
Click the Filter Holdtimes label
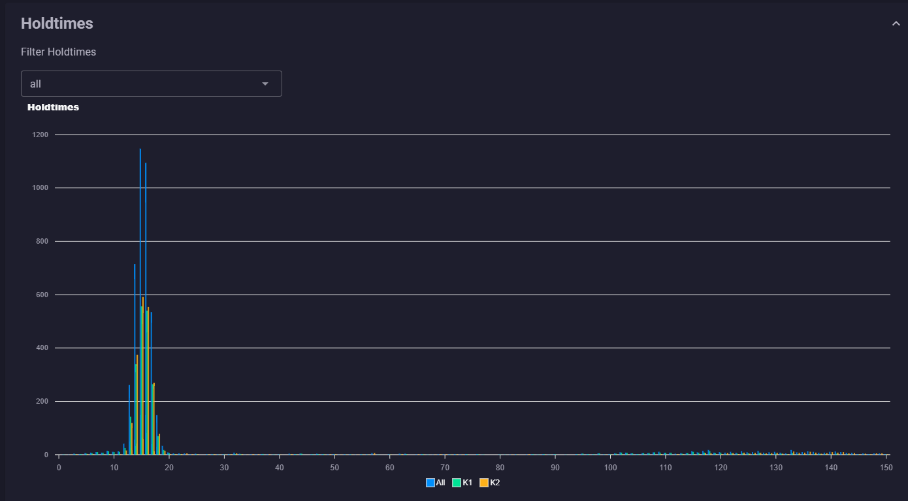(x=58, y=52)
